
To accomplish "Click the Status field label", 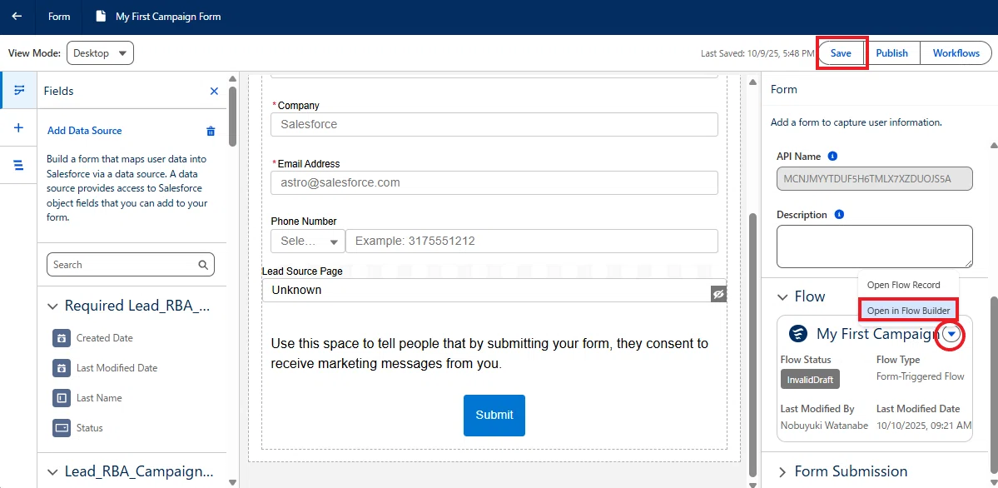I will (x=89, y=427).
